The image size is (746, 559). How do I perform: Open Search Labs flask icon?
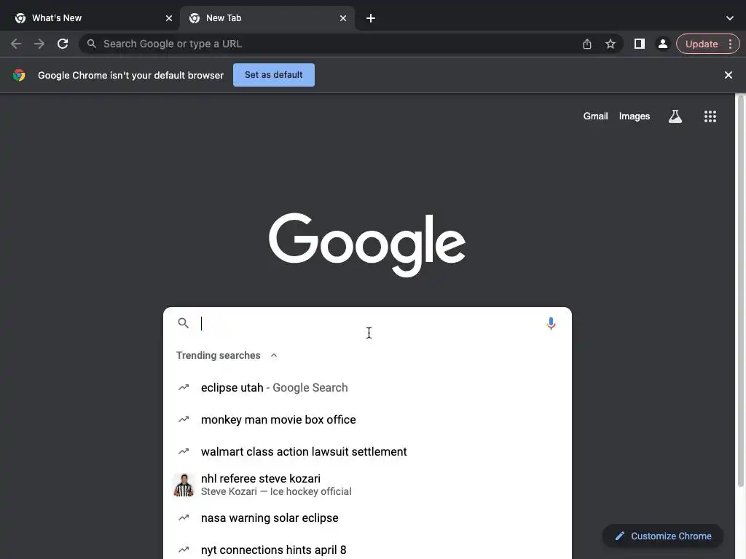click(675, 116)
